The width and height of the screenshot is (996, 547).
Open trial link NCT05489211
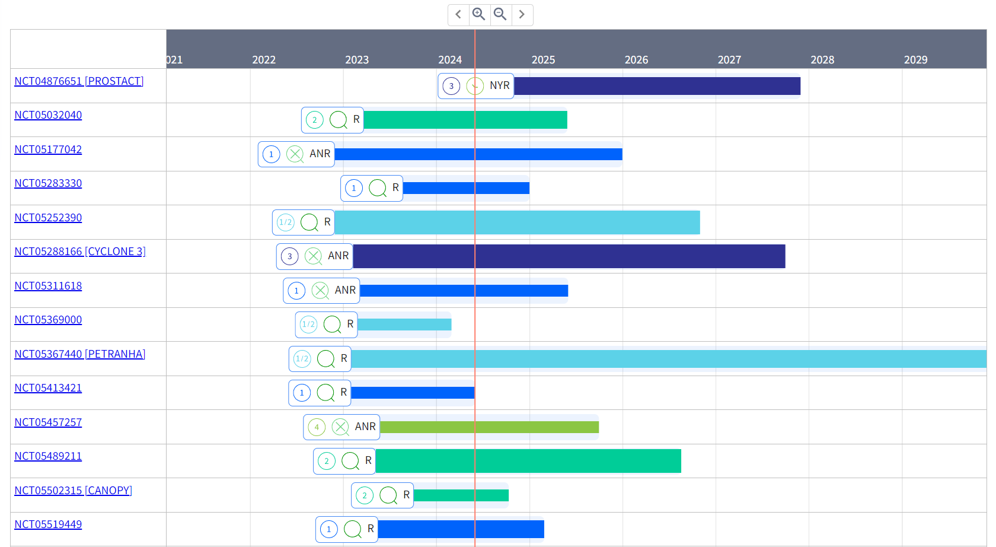coord(48,456)
